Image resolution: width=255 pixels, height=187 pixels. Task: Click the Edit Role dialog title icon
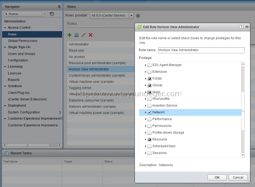click(x=139, y=27)
